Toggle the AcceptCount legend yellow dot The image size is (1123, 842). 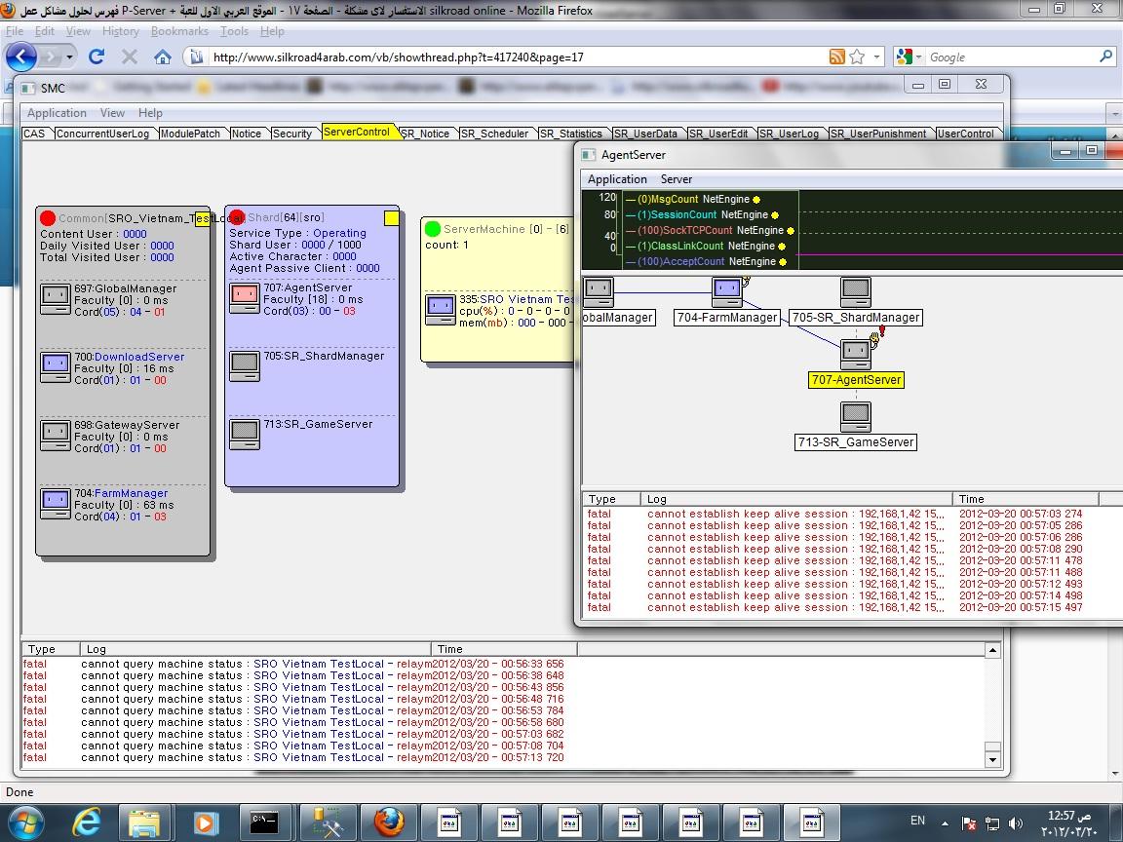783,262
